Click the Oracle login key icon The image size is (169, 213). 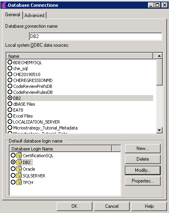pyautogui.click(x=19, y=169)
